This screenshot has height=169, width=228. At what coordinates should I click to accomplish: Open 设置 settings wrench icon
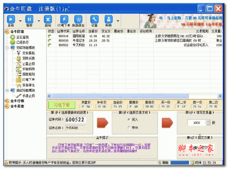click(94, 19)
